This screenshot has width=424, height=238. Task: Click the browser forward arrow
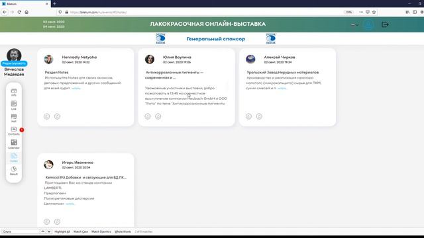[12, 12]
